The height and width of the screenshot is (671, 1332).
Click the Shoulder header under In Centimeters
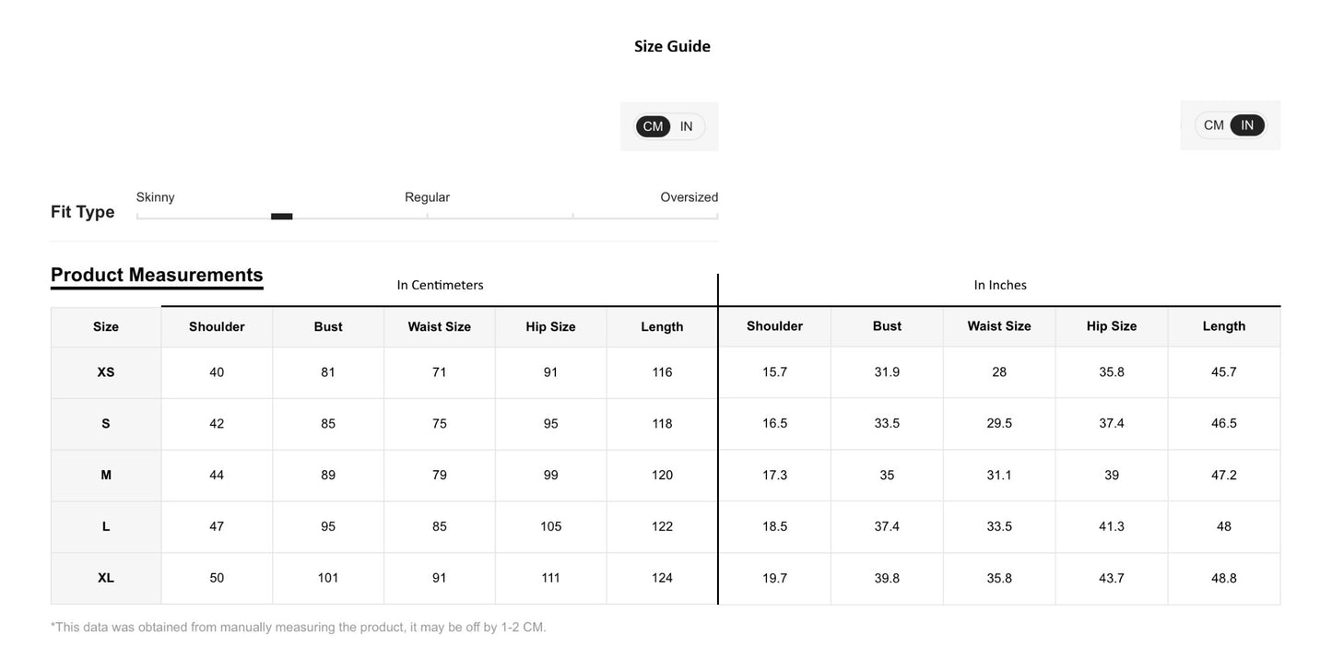pos(217,327)
